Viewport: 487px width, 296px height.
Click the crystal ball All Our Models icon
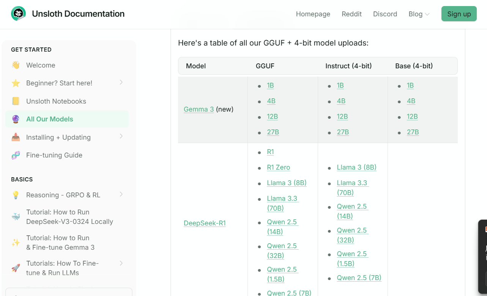tap(16, 119)
